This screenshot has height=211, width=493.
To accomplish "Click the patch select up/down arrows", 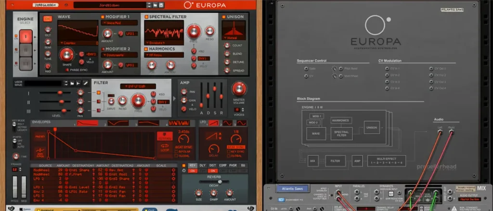I will [x=149, y=5].
